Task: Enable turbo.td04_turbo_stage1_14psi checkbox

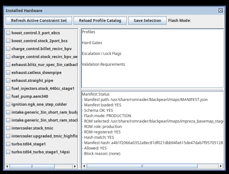Action: click(8, 152)
